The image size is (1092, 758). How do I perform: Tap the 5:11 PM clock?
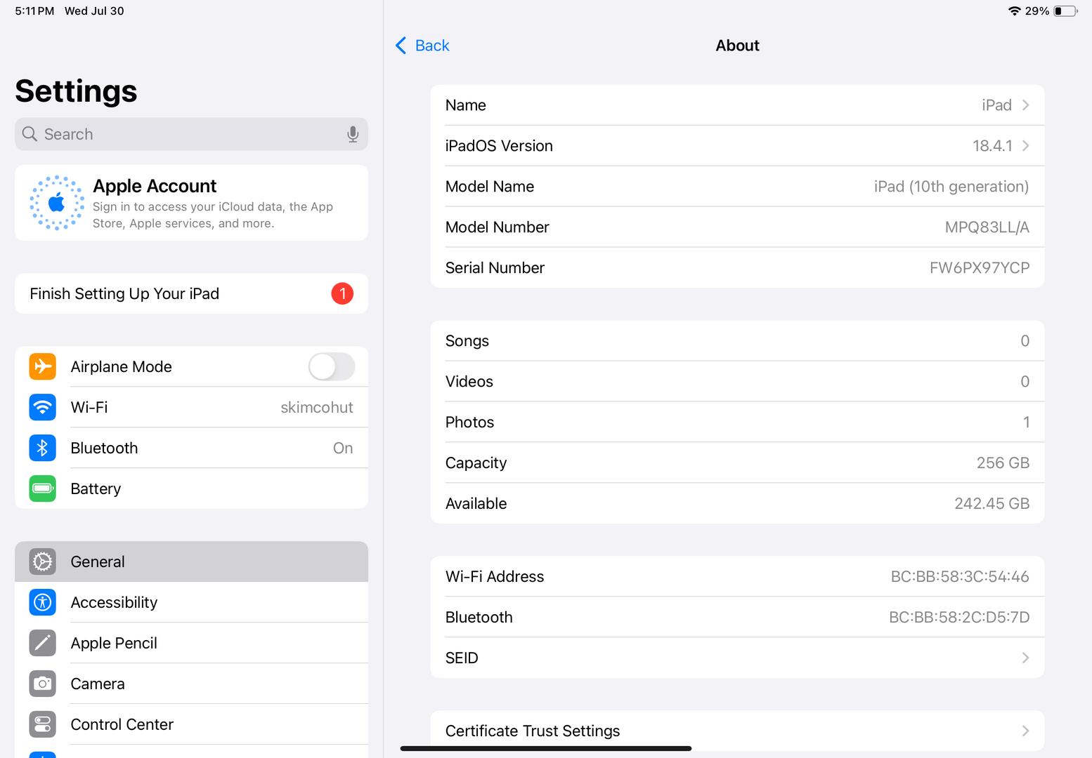click(34, 11)
